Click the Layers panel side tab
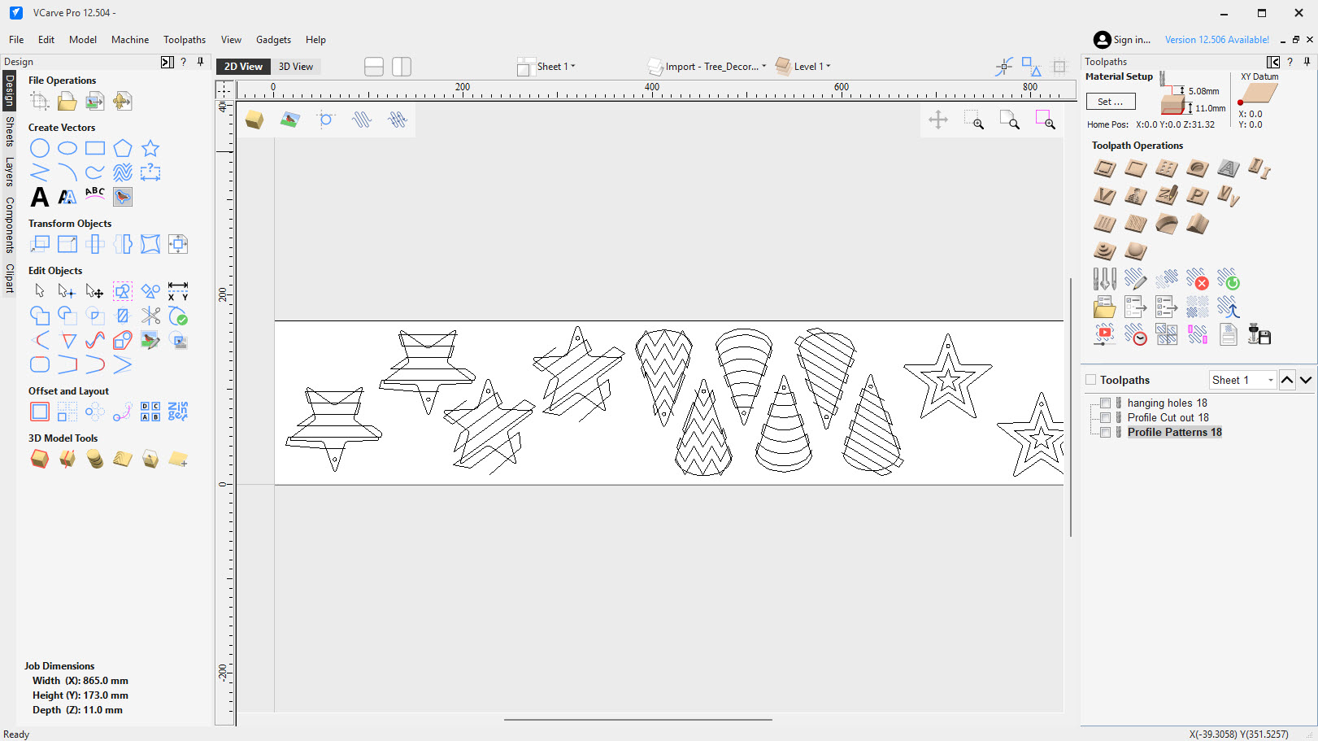Viewport: 1318px width, 741px height. pyautogui.click(x=8, y=168)
